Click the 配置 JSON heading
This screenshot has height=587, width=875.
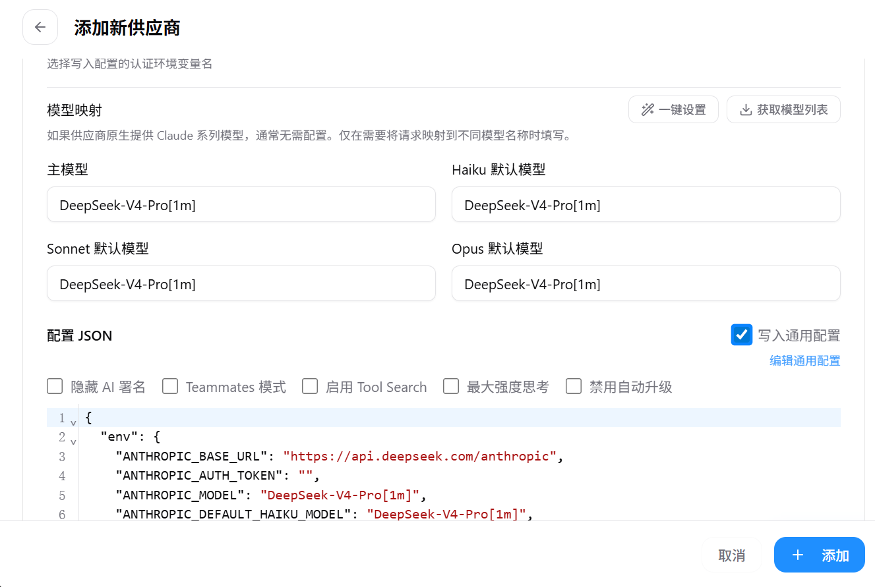(80, 335)
